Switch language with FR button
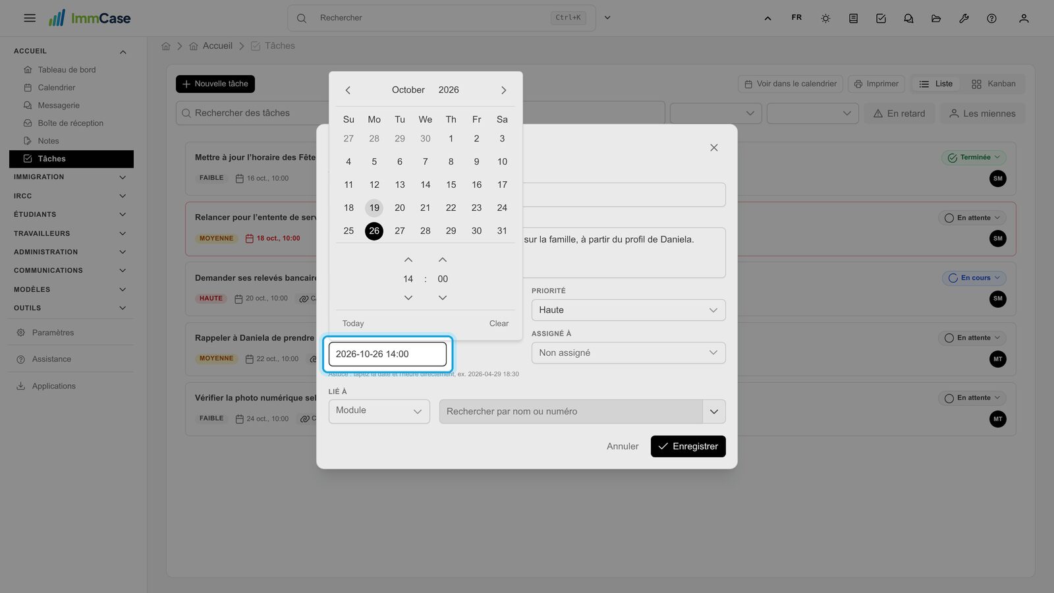The image size is (1054, 593). click(x=796, y=18)
